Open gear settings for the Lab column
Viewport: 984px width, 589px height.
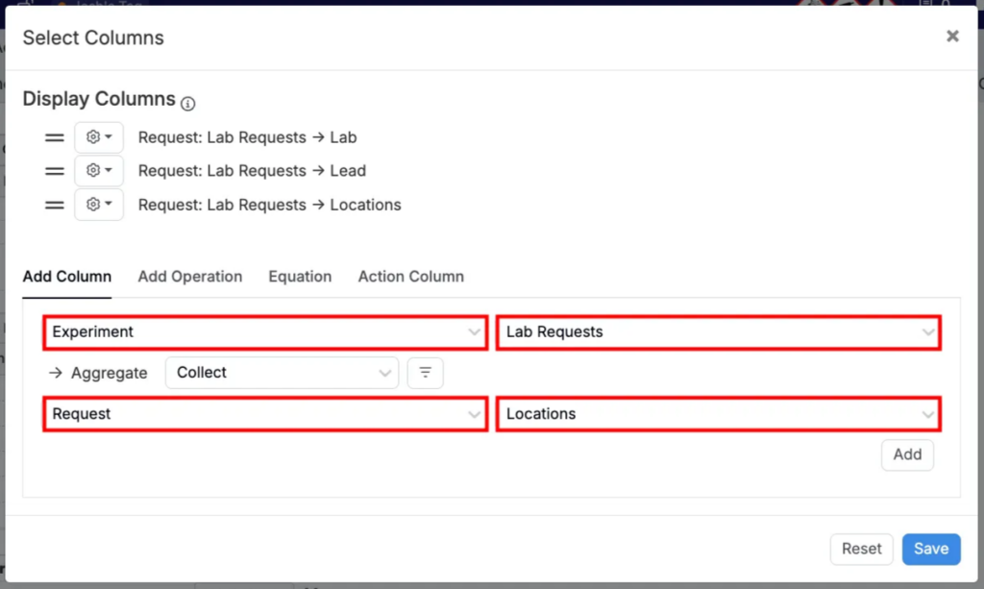point(99,137)
